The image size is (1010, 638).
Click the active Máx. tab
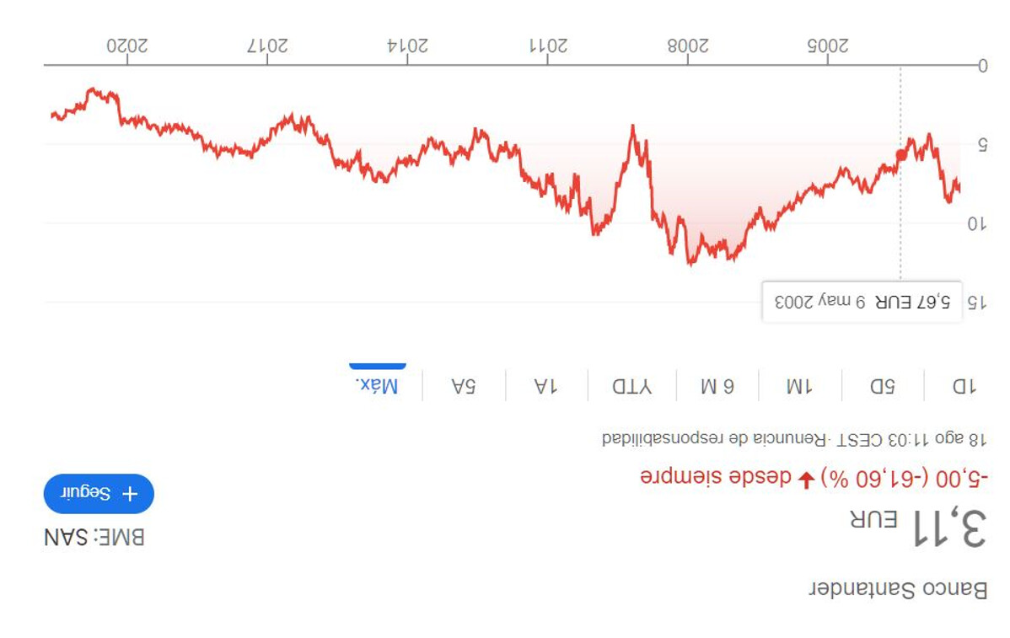(378, 386)
